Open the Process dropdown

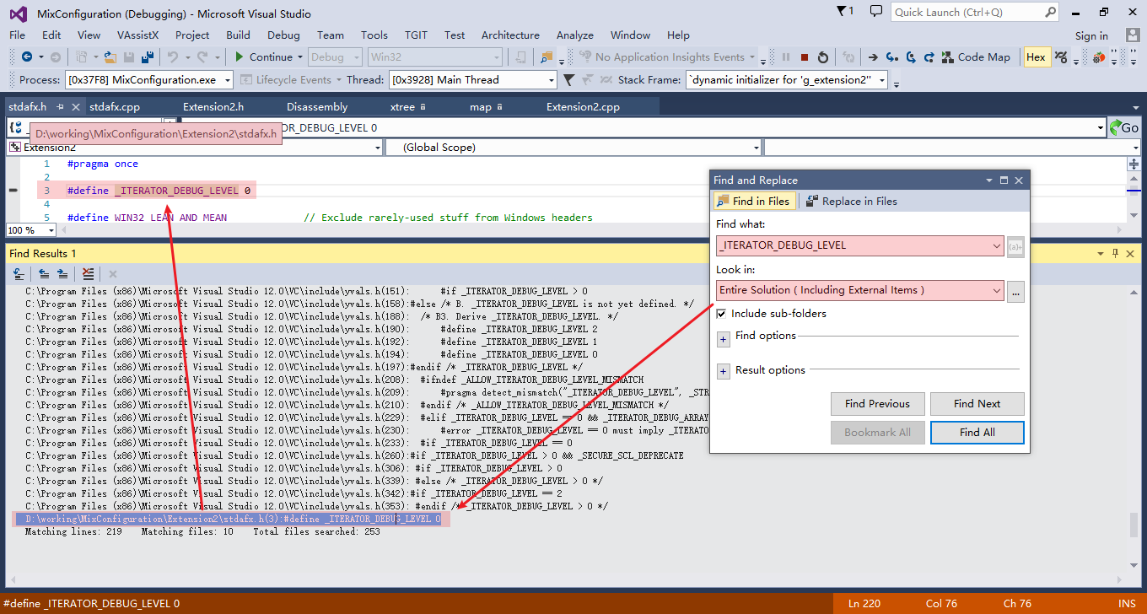coord(229,80)
